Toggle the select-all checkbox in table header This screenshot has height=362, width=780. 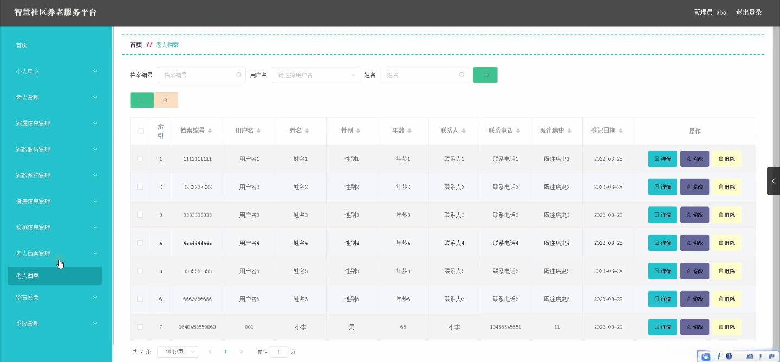point(140,131)
